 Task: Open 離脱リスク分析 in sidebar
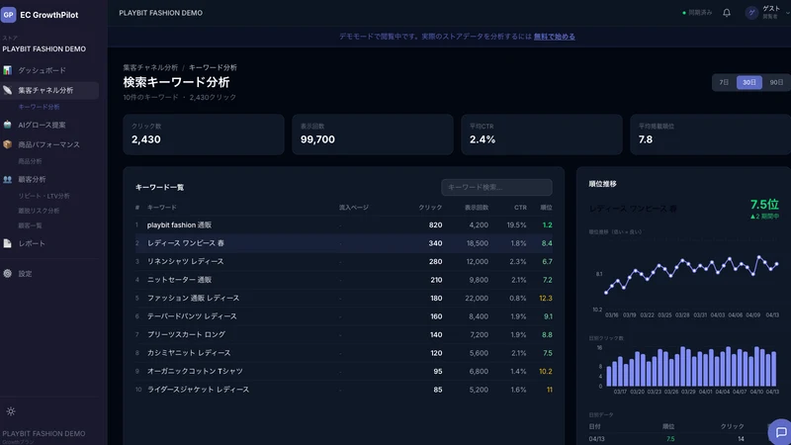point(39,211)
